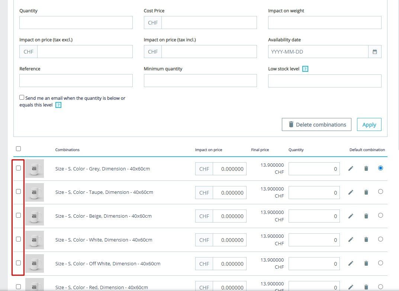Click the Availability date input field
Image resolution: width=399 pixels, height=291 pixels.
tap(318, 52)
